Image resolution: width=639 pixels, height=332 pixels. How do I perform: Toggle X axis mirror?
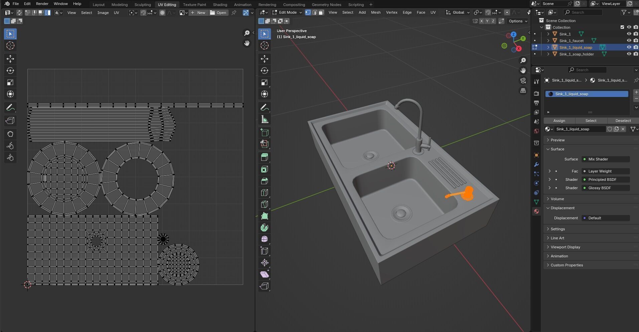tap(481, 21)
